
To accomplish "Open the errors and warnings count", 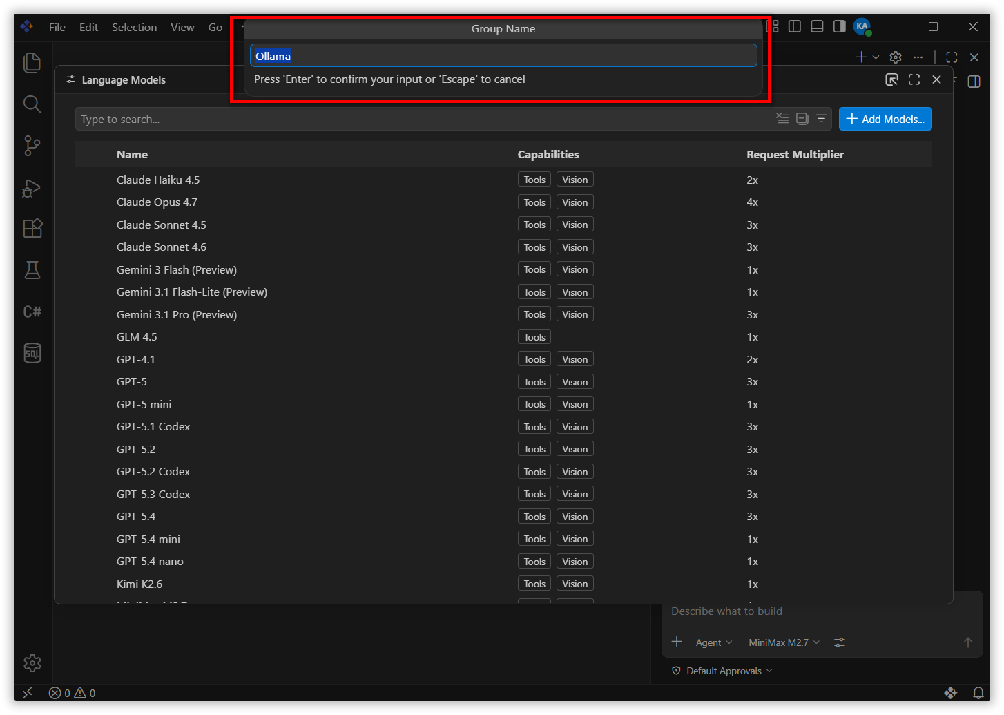I will click(x=73, y=693).
